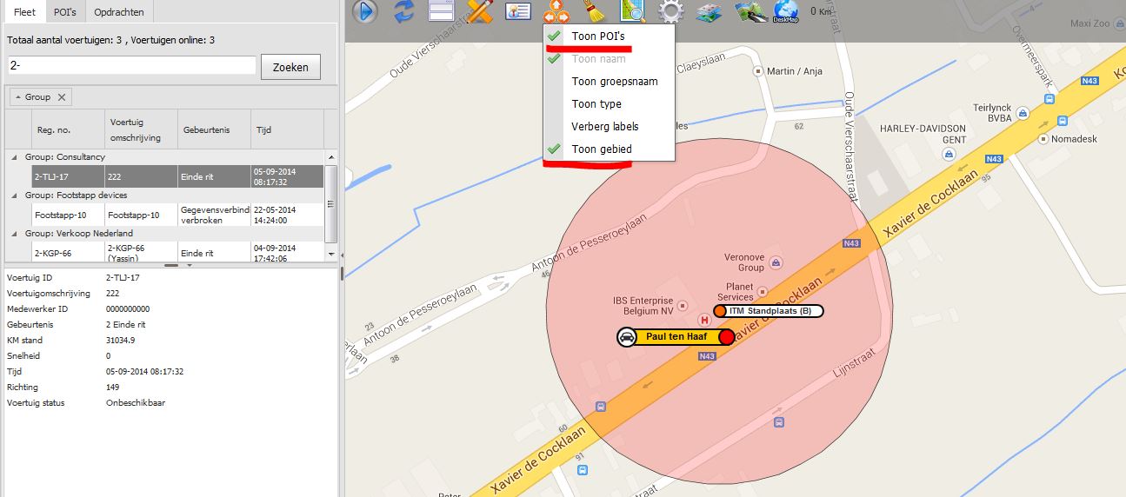Click the Zoeken search button
The height and width of the screenshot is (497, 1126).
point(290,67)
